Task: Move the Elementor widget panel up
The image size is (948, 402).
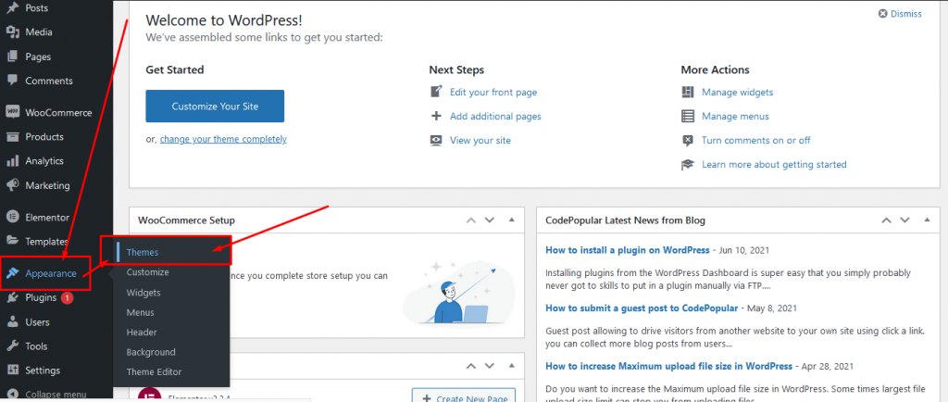Action: coord(471,366)
